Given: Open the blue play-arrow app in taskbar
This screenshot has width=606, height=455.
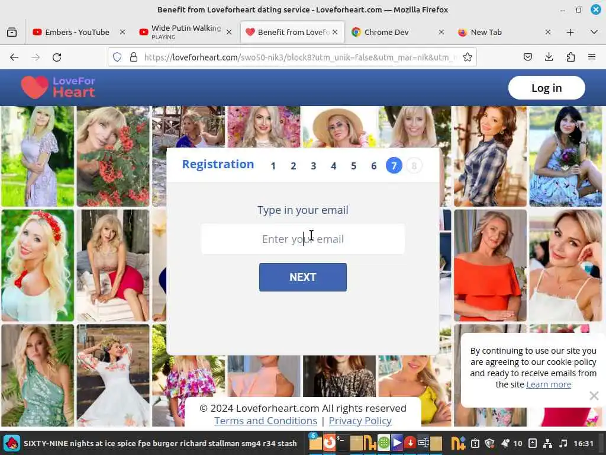Looking at the screenshot, I should [x=397, y=443].
